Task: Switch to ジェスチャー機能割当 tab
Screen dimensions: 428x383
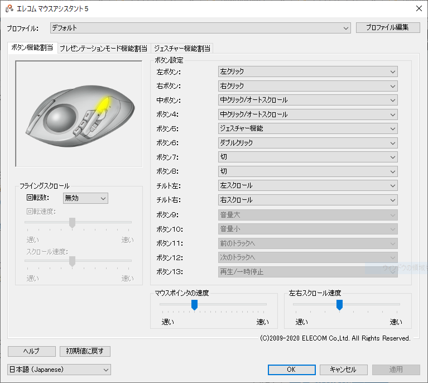Action: pos(182,49)
